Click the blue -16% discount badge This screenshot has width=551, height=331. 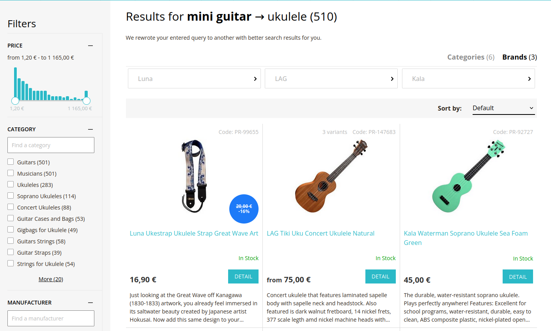click(244, 209)
